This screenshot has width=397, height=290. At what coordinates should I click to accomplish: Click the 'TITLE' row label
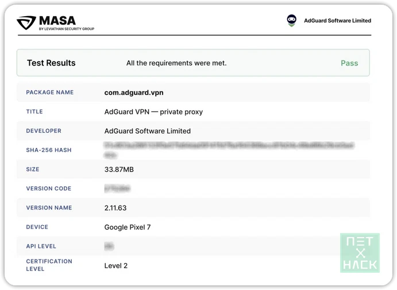(x=34, y=112)
